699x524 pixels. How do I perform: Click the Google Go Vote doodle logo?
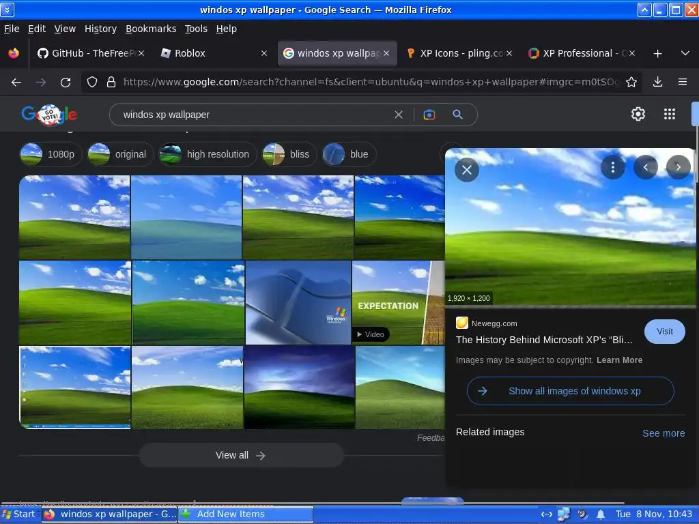point(49,115)
